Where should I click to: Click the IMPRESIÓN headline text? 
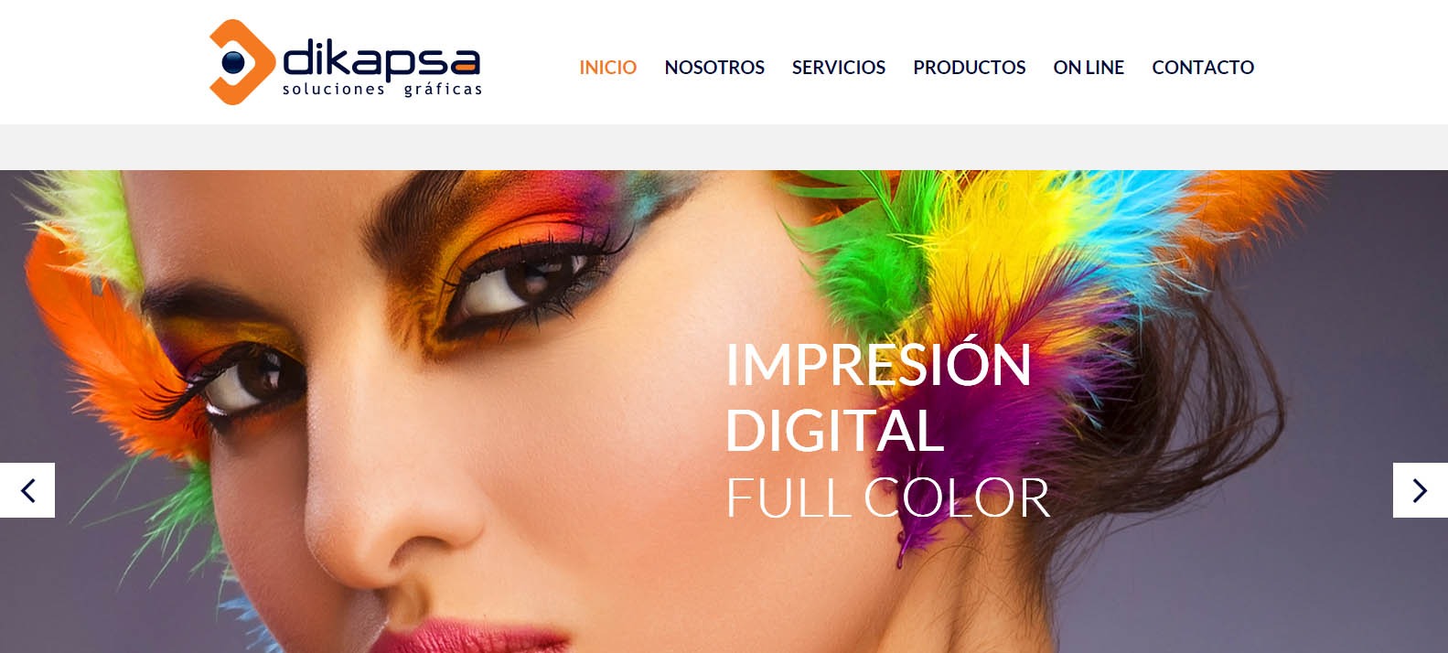(879, 363)
